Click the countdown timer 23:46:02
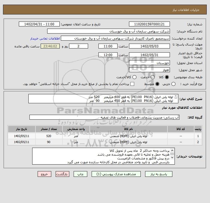Screen dimensions: 210x203 [50, 46]
